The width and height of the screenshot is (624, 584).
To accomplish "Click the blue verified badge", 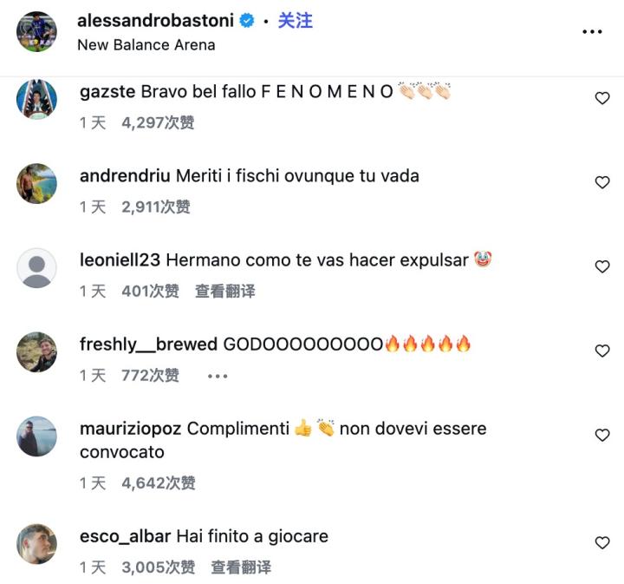I will 247,20.
